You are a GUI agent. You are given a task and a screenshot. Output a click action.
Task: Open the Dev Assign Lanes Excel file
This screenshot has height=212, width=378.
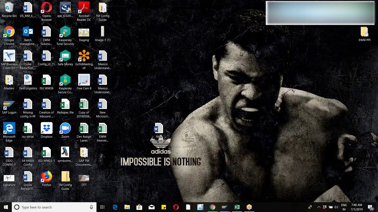(x=84, y=132)
